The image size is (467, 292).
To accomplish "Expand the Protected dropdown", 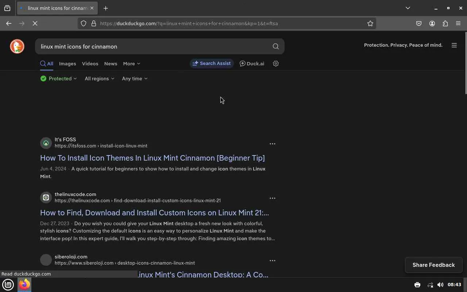I will [x=59, y=78].
